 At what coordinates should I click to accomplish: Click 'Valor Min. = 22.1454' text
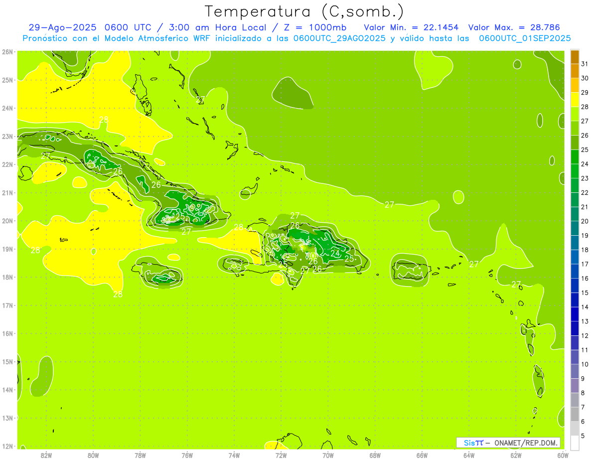point(411,27)
